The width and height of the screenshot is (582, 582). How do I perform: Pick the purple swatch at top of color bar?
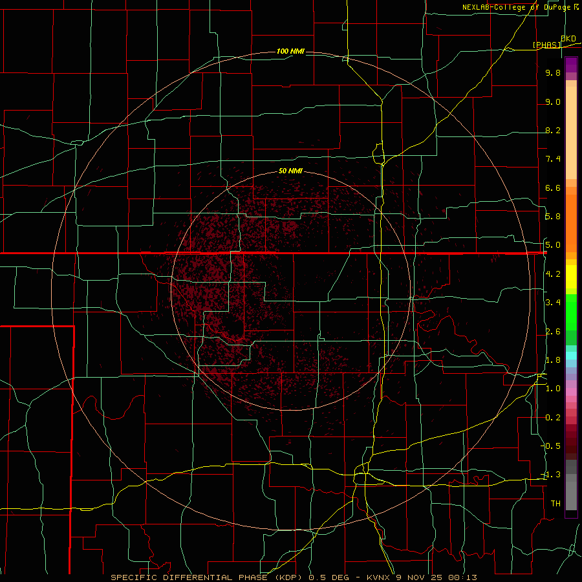tap(571, 65)
